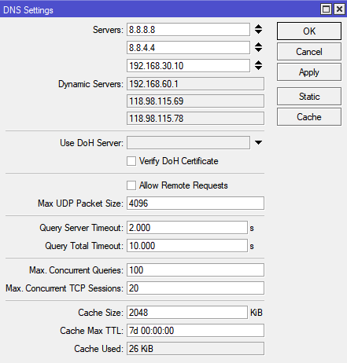The height and width of the screenshot is (363, 347).
Task: Click the 192.168.30.10 server field
Action: tap(188, 66)
